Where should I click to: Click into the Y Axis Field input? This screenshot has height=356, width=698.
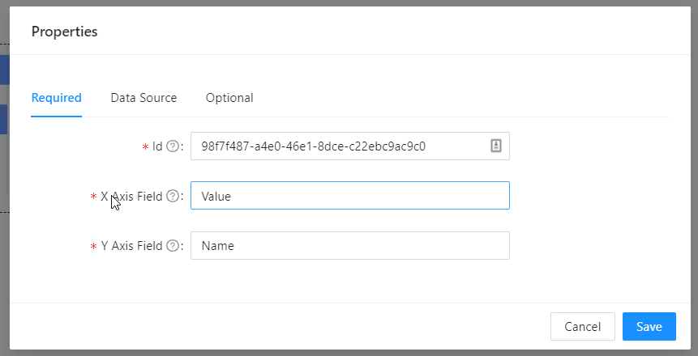point(350,246)
